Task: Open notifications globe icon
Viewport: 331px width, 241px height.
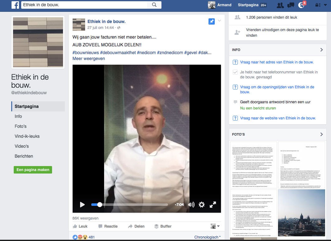Action: pyautogui.click(x=301, y=5)
